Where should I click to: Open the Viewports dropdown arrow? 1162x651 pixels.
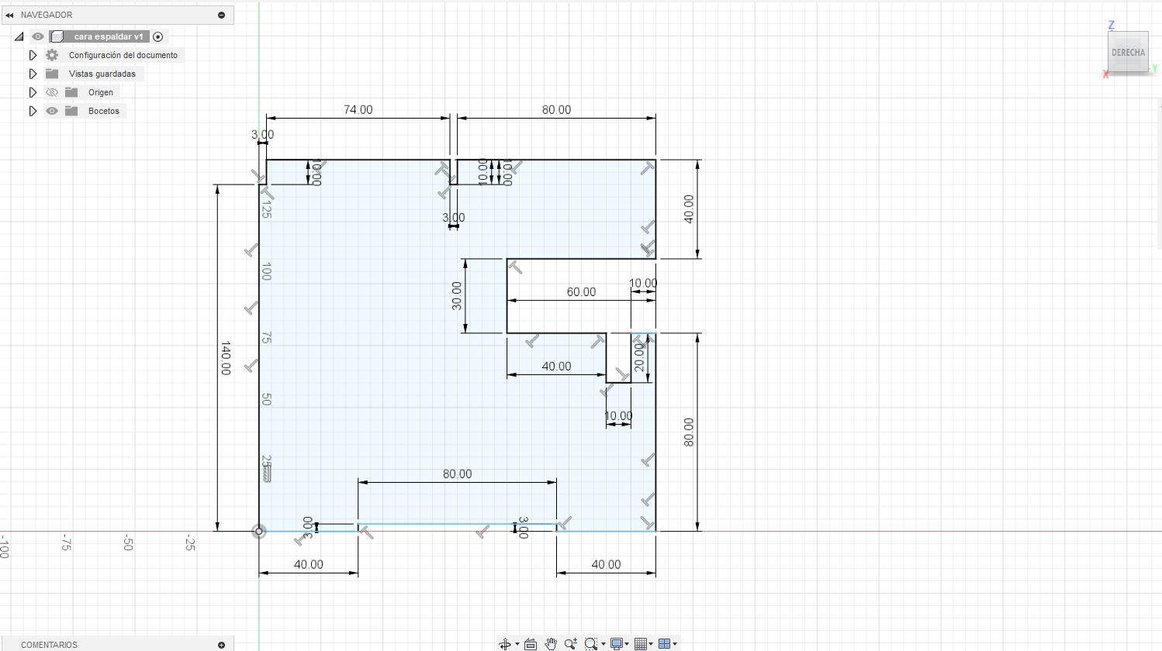(675, 644)
